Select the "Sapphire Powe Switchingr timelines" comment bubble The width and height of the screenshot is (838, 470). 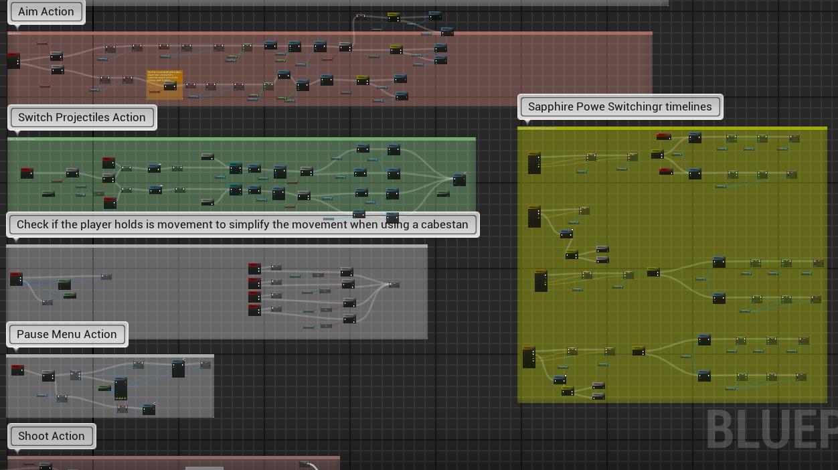620,106
